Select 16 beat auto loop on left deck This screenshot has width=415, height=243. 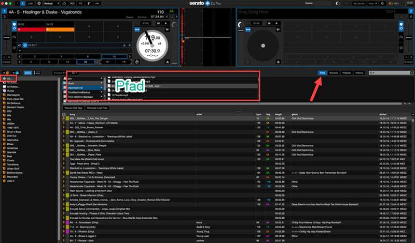[x=114, y=56]
